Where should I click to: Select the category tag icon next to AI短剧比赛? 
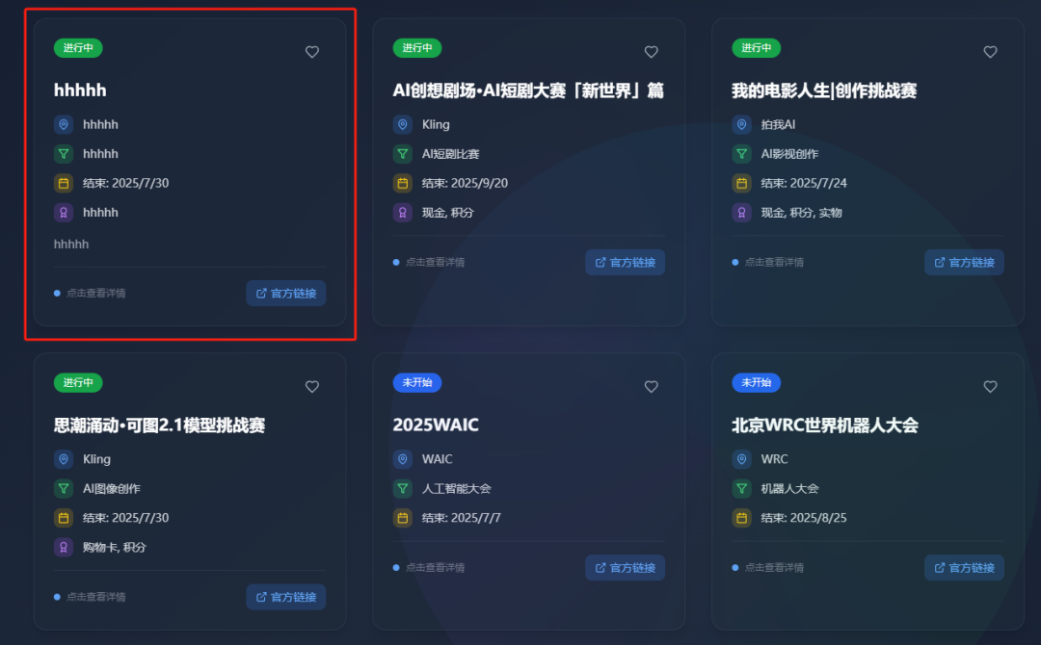click(402, 153)
